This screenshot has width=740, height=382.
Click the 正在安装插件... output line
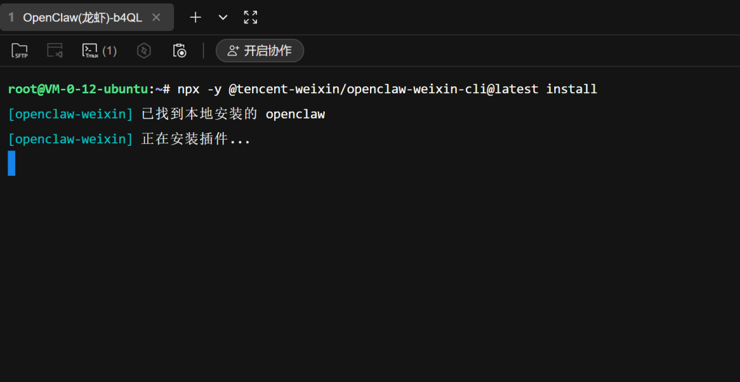coord(196,140)
